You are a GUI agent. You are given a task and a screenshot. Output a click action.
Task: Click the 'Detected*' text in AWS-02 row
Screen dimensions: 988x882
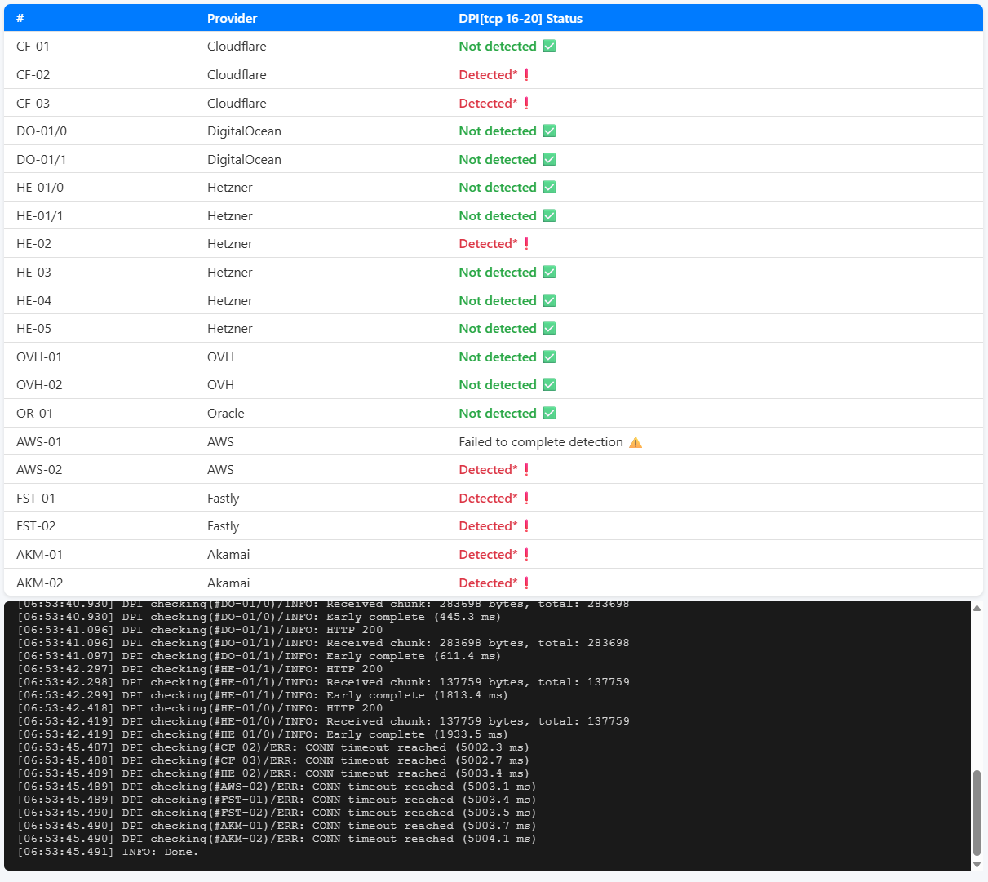click(x=488, y=470)
